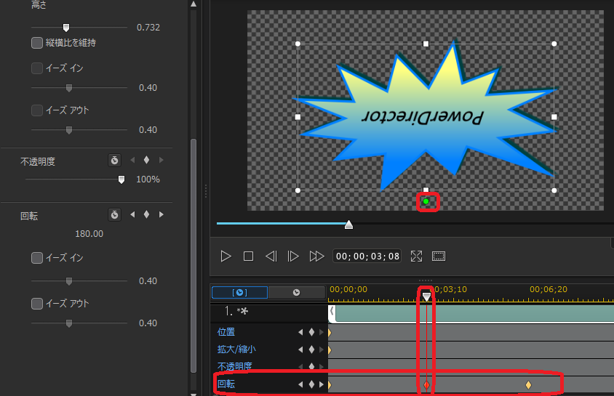Enable イーズ アウト under 回転
The width and height of the screenshot is (614, 396).
point(37,304)
